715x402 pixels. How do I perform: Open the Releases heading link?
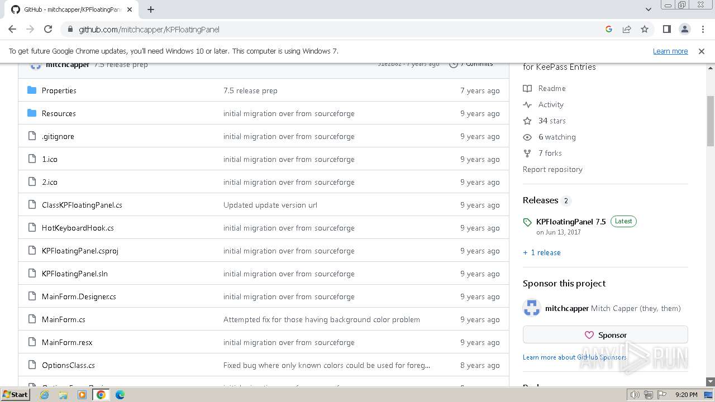click(x=541, y=200)
